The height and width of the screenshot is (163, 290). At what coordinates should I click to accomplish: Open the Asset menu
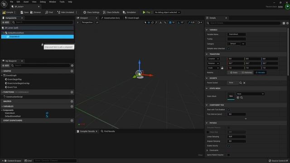point(26,2)
